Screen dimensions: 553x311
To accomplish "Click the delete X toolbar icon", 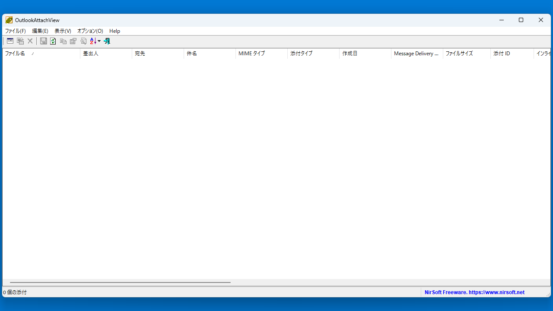I will click(30, 41).
